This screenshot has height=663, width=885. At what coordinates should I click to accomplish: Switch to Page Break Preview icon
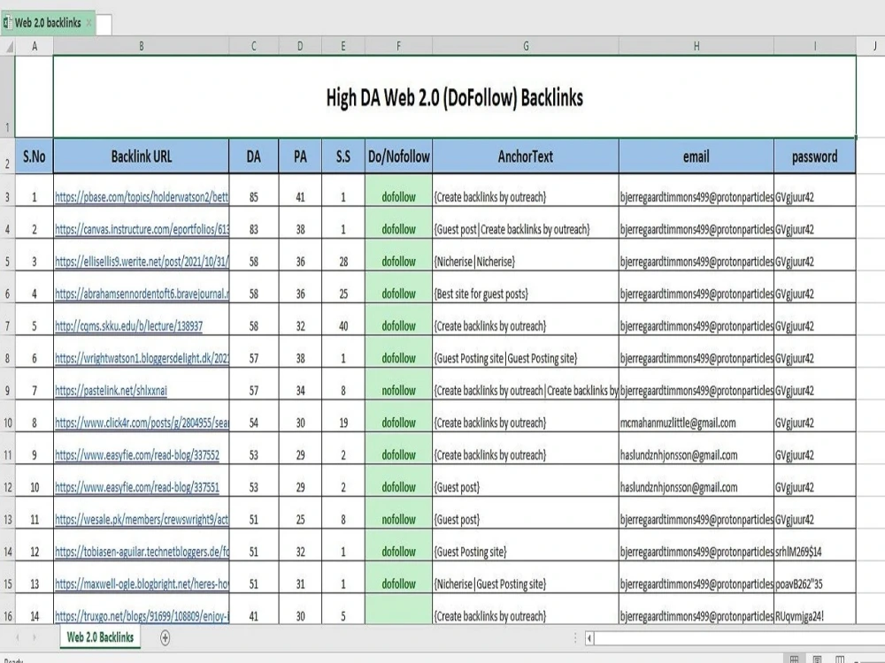point(840,659)
